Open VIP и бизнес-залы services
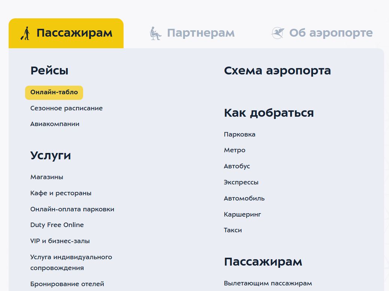 [x=60, y=241]
